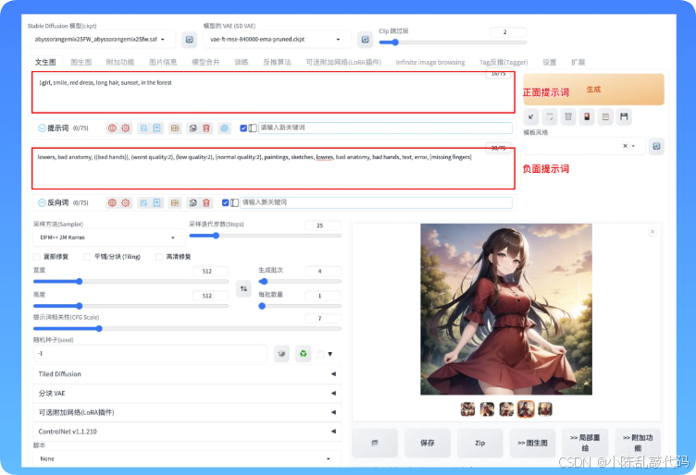696x475 pixels.
Task: Click the dice icon to randomize seed
Action: tap(281, 354)
